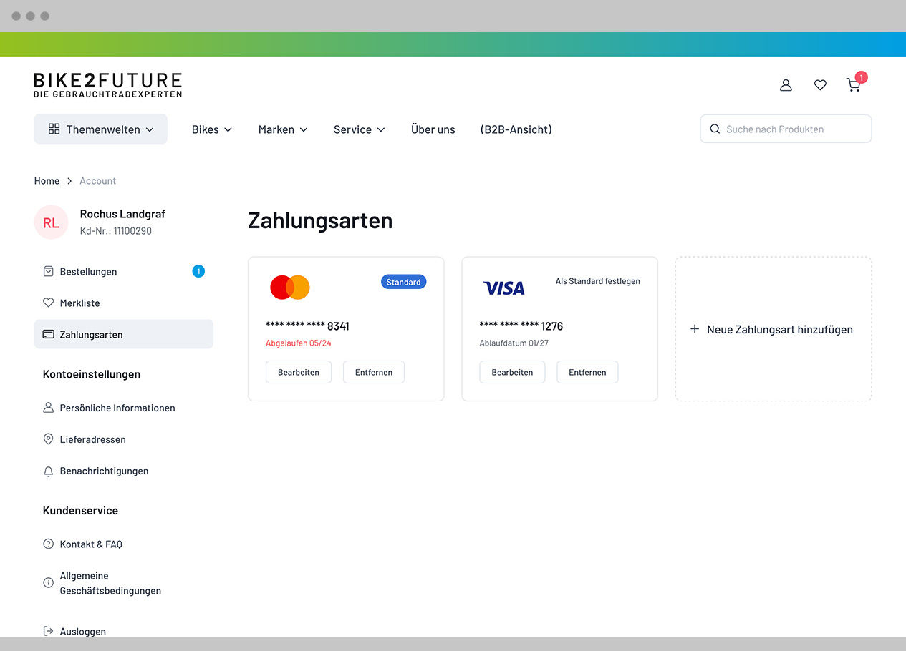Click the Standard badge on Mastercard

point(403,282)
